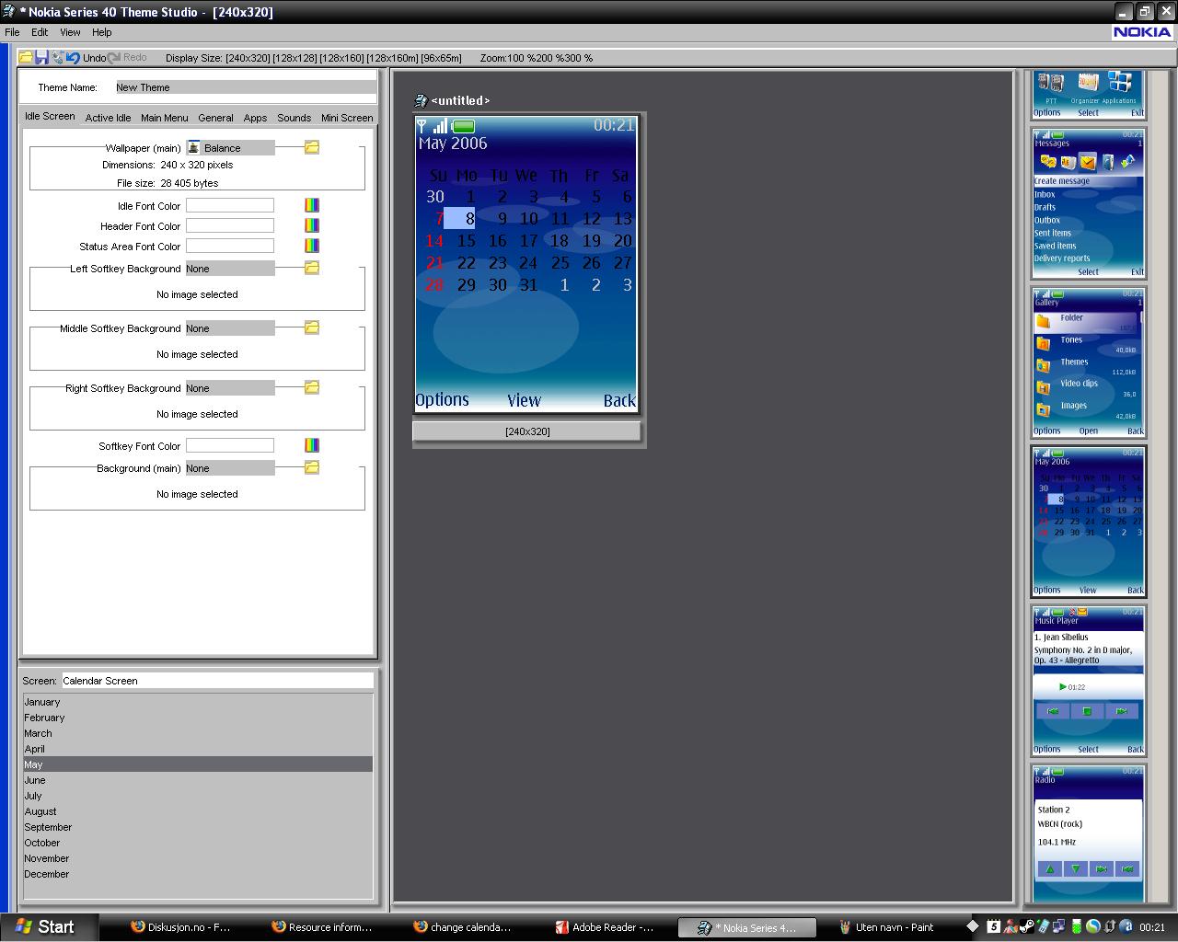
Task: Select December in the month list
Action: [198, 874]
